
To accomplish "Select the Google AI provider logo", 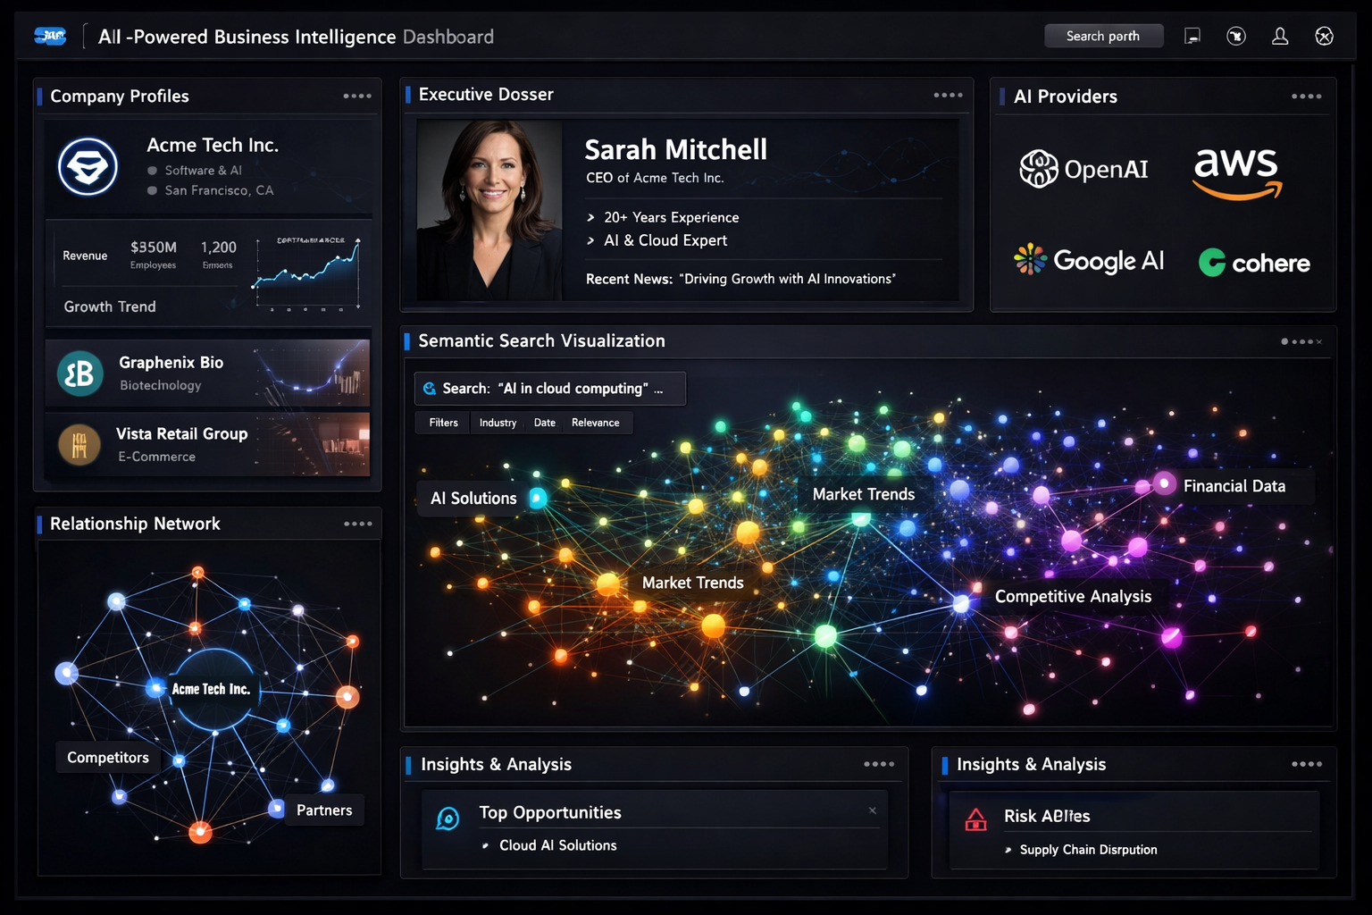I will tap(1089, 260).
